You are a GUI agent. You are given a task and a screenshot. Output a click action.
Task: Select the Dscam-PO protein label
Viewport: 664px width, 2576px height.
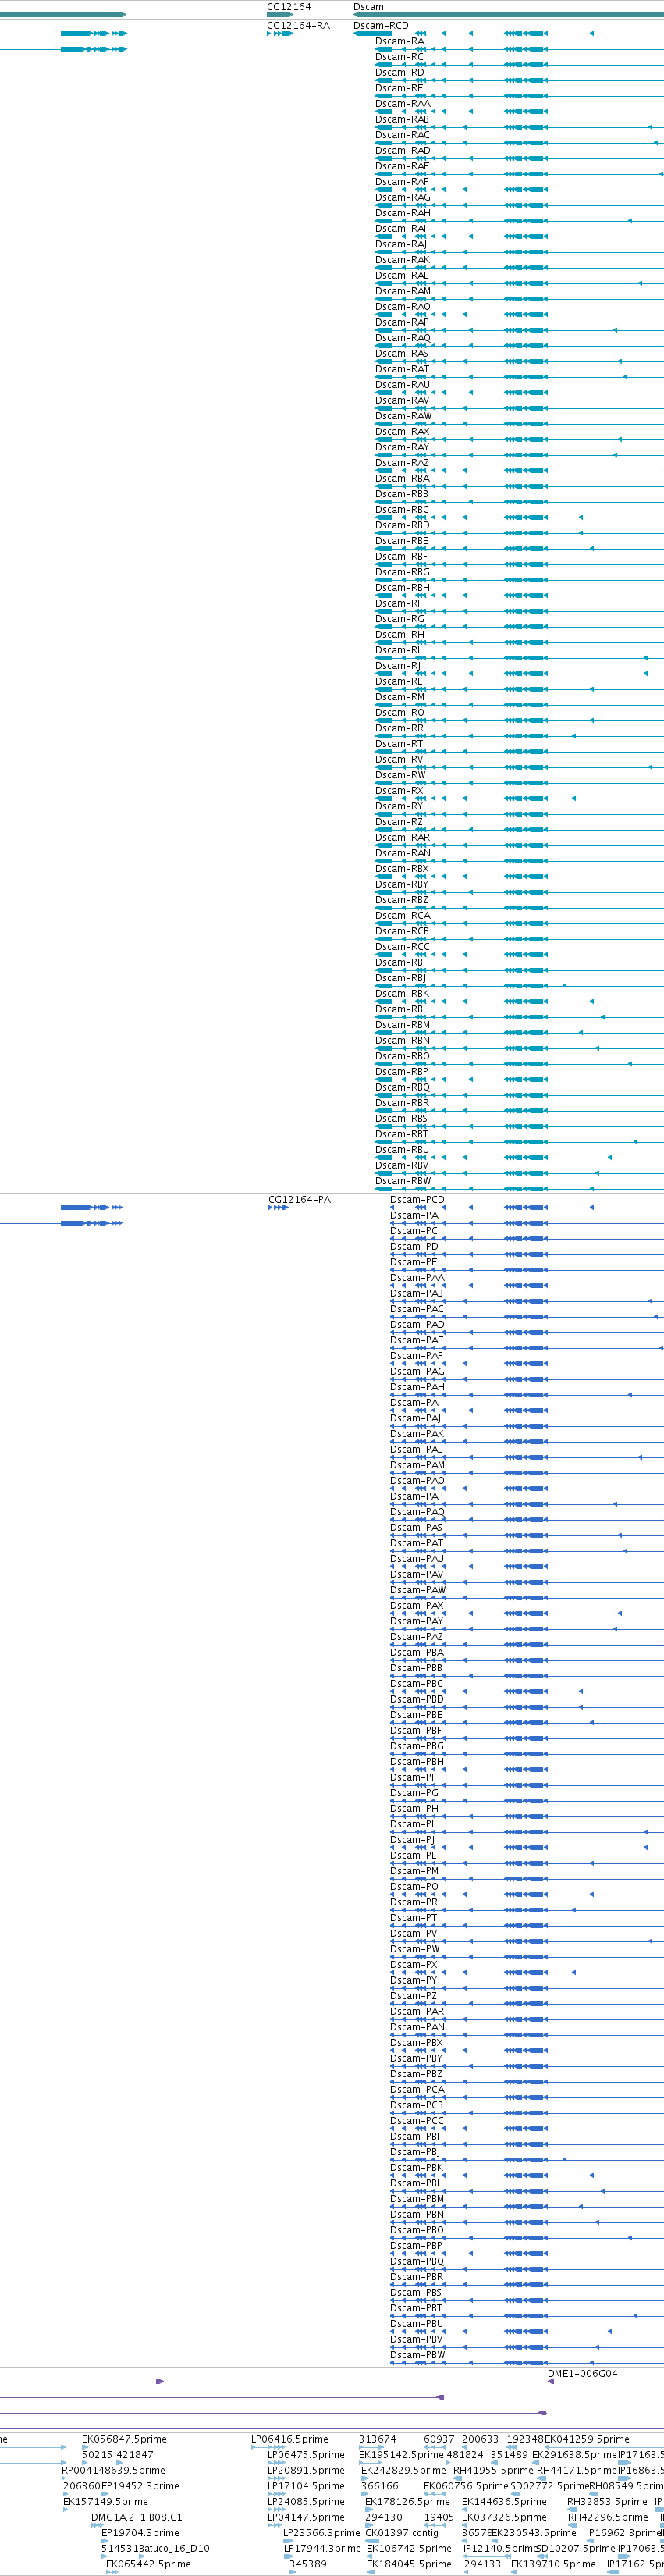pos(414,1886)
